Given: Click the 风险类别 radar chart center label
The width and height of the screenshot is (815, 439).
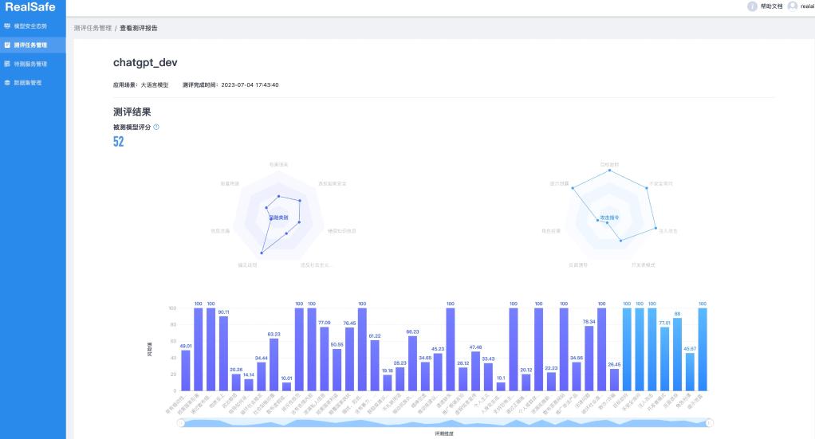Looking at the screenshot, I should (278, 218).
